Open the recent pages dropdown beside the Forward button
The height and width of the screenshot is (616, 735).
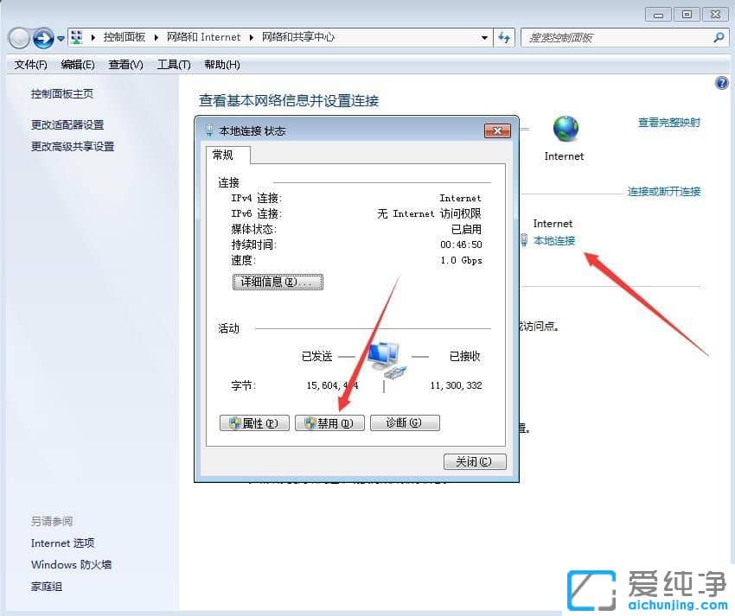(59, 37)
